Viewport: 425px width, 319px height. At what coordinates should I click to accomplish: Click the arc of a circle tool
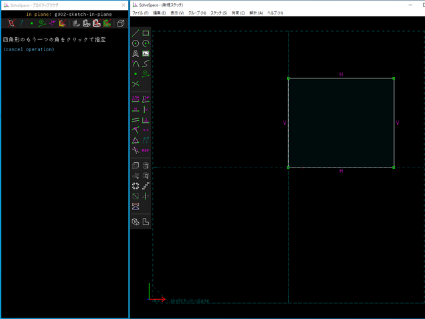pos(145,43)
